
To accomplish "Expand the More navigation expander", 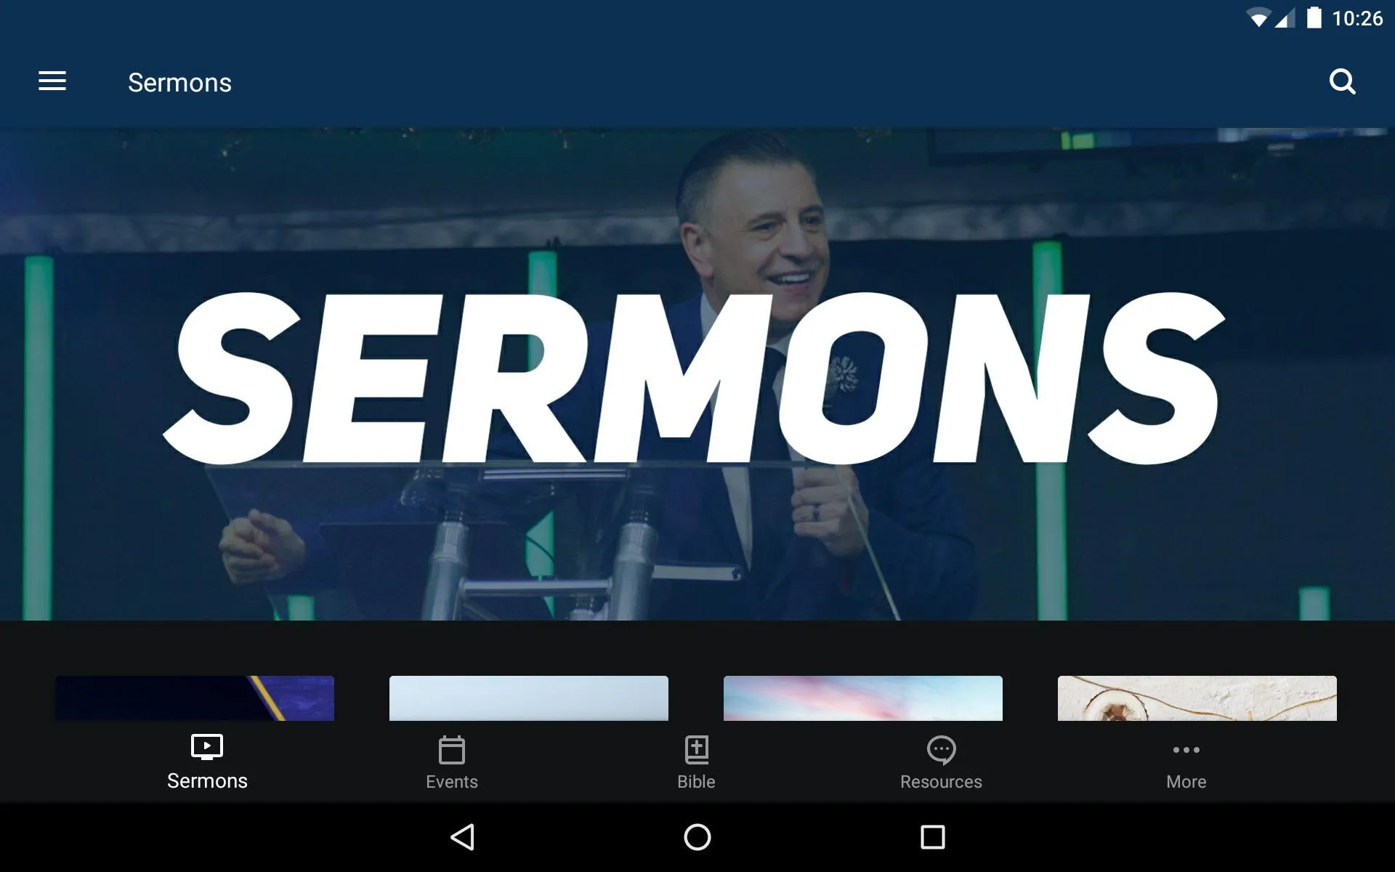I will [x=1185, y=759].
